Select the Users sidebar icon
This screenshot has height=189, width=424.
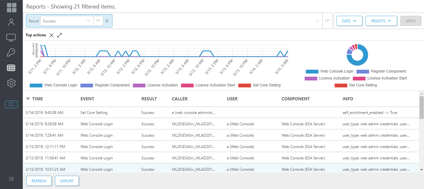11,22
